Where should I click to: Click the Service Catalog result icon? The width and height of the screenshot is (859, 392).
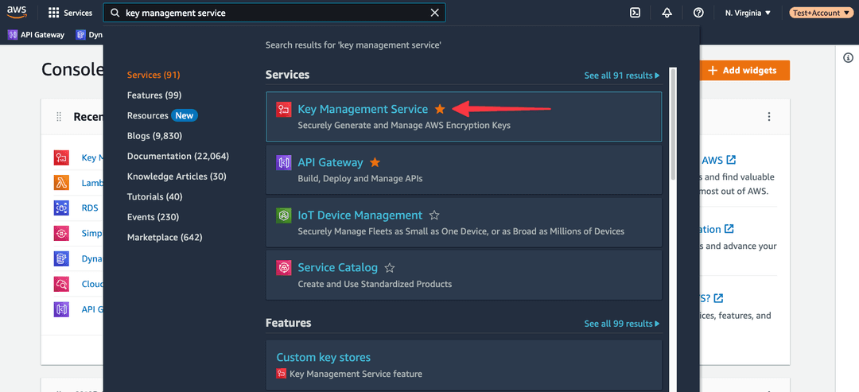click(283, 268)
